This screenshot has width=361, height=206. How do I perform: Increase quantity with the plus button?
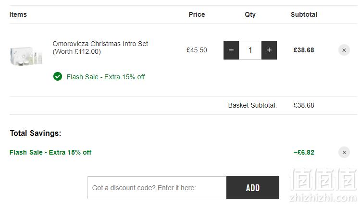tap(269, 50)
